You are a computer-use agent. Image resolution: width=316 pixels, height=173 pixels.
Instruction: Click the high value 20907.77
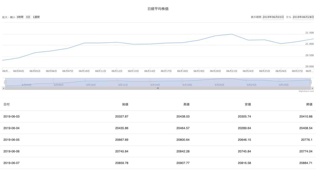(x=183, y=163)
